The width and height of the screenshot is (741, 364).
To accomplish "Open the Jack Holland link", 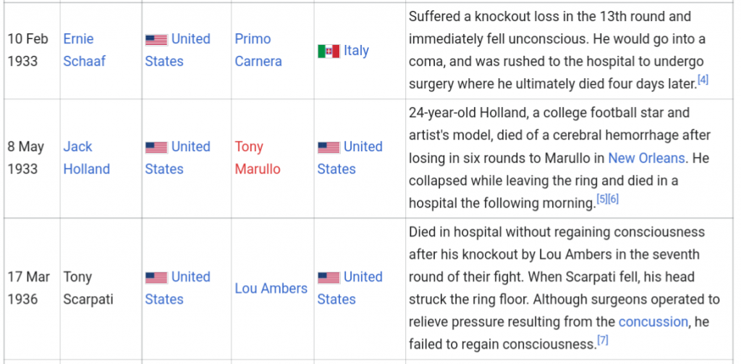I will click(x=87, y=158).
